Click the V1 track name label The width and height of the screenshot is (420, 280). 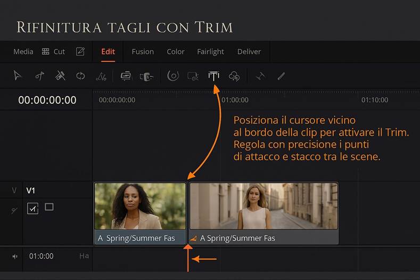pyautogui.click(x=30, y=191)
